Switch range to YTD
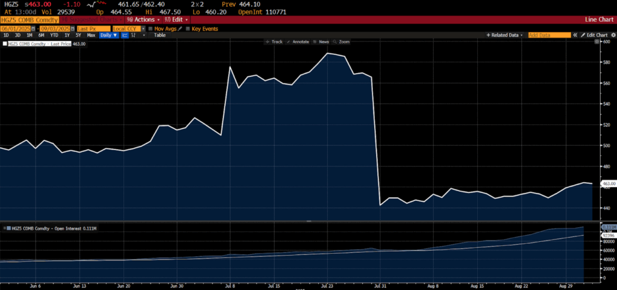 point(54,35)
